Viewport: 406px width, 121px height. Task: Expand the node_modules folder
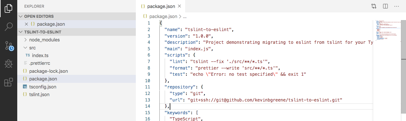[x=76, y=40]
